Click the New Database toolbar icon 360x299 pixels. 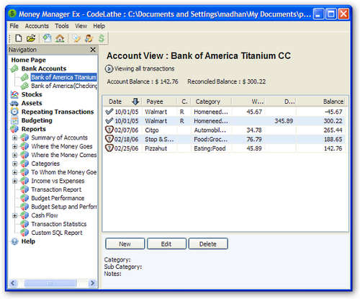(19, 38)
